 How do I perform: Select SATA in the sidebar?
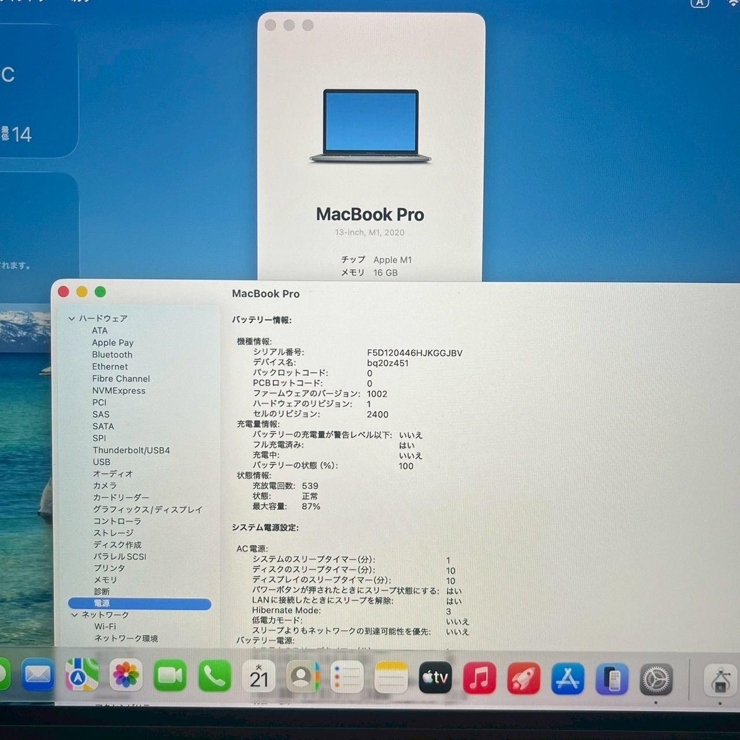click(103, 426)
